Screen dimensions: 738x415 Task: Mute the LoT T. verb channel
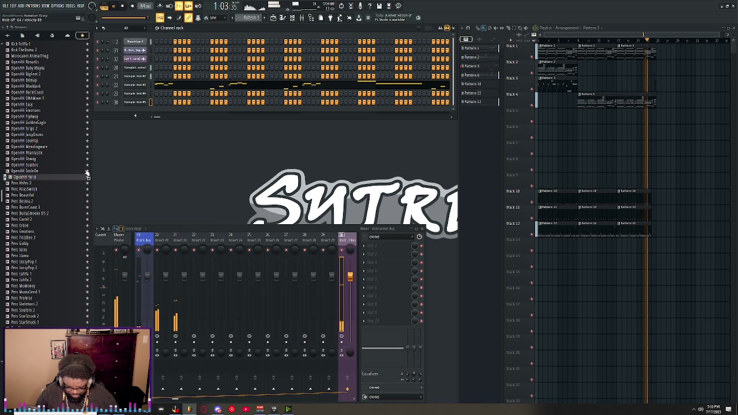[97, 59]
